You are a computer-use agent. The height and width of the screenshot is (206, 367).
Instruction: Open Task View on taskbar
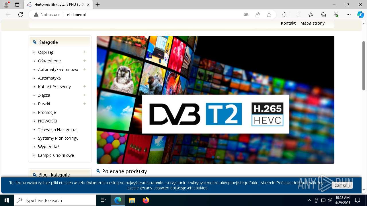pos(103,200)
